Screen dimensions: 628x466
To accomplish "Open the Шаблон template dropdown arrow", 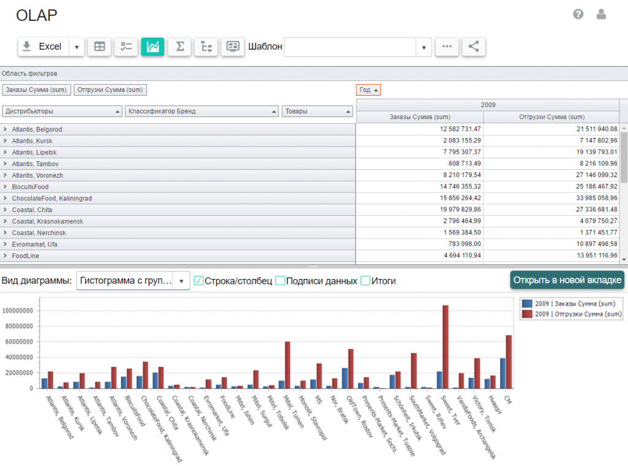I will [424, 47].
